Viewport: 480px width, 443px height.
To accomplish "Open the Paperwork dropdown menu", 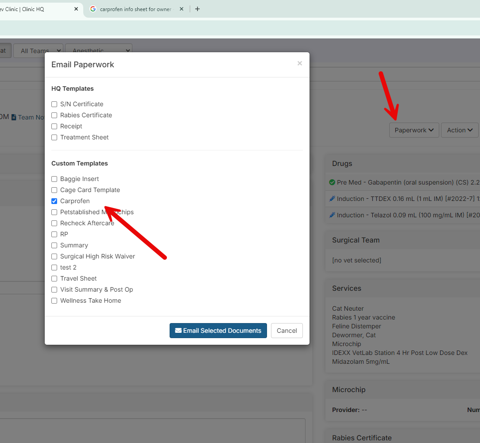I will coord(414,130).
